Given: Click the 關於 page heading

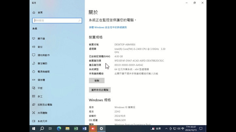Looking at the screenshot, I should (93, 12).
